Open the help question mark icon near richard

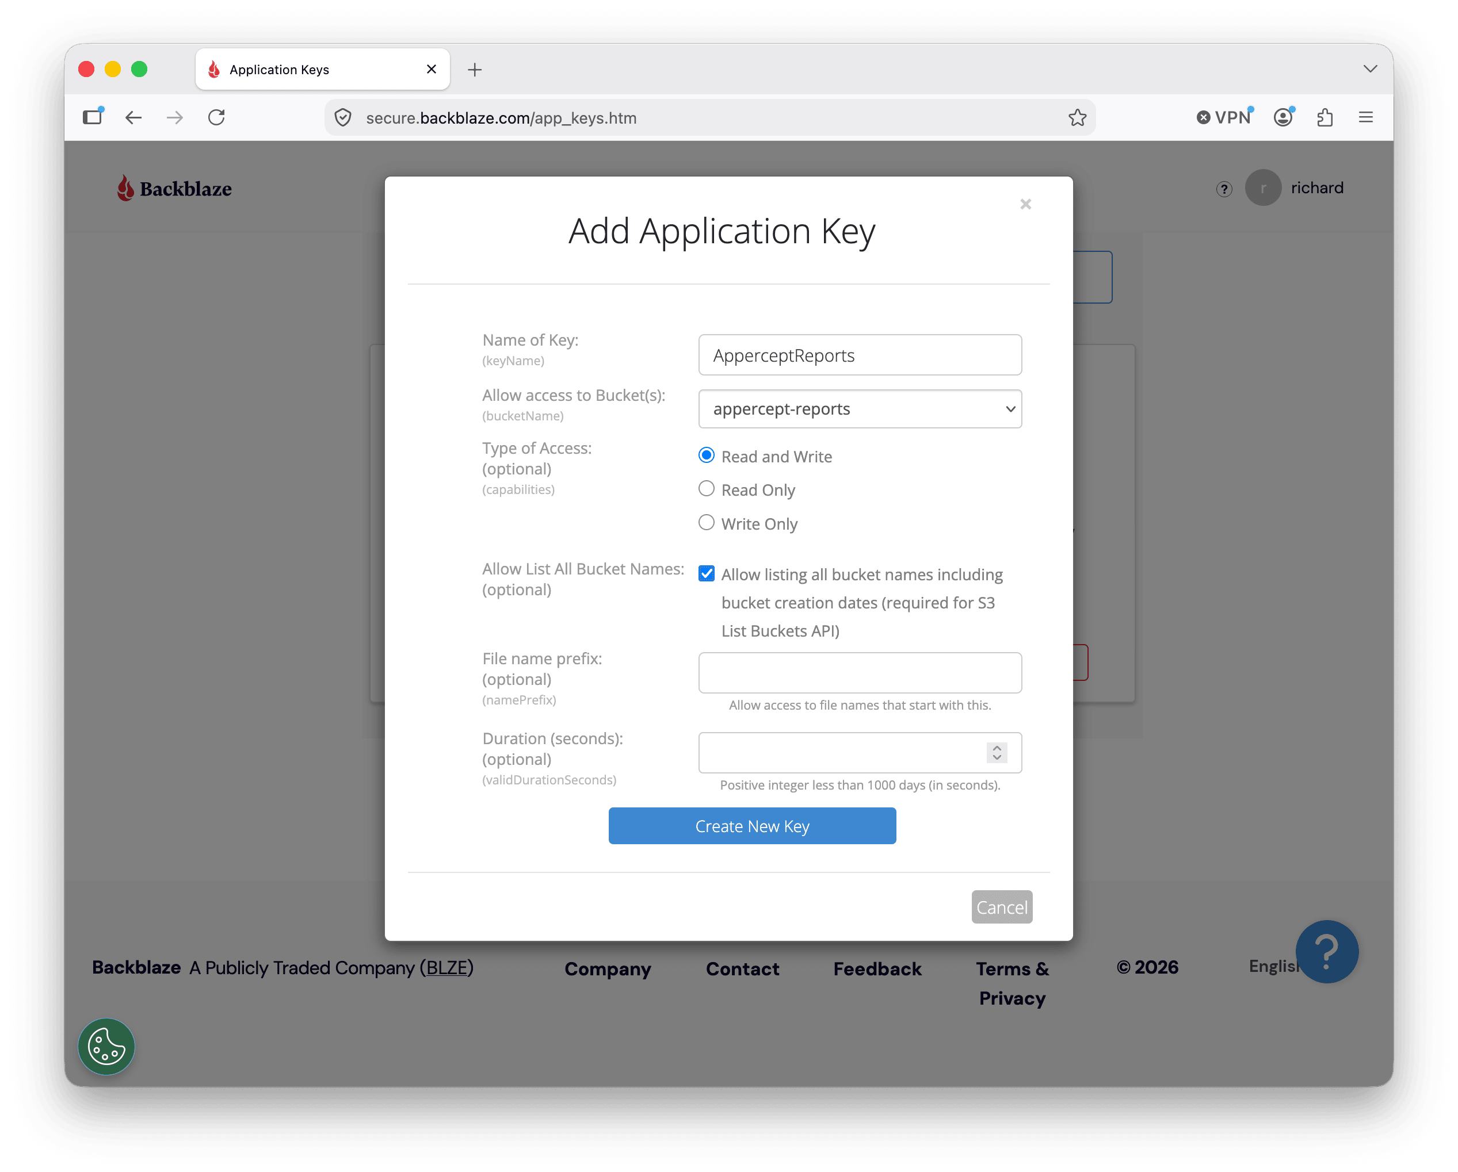point(1223,189)
